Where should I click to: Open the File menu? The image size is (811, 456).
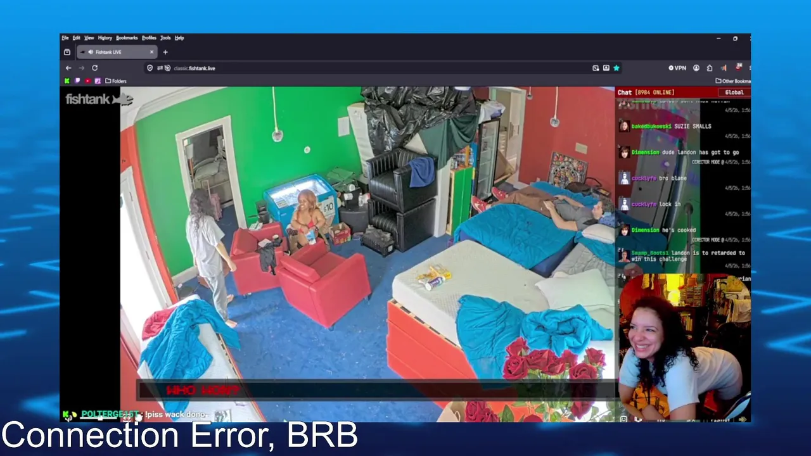(65, 38)
